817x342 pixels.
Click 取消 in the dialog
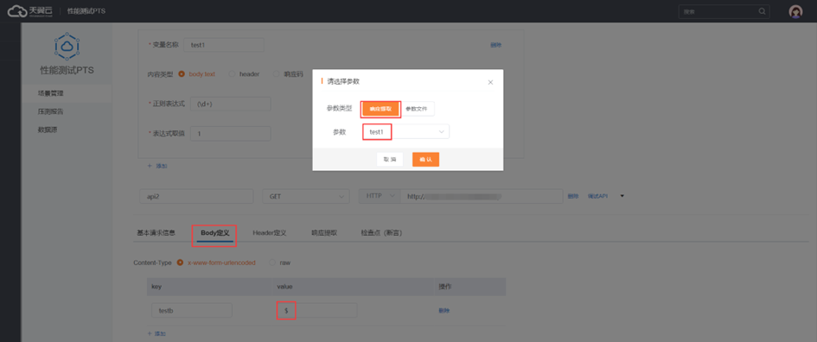coord(390,159)
